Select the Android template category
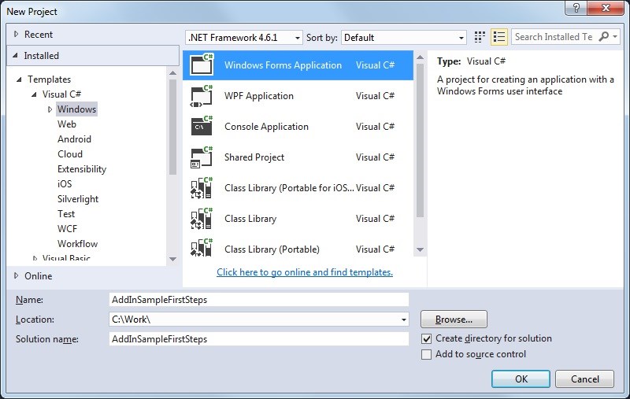The image size is (630, 399). coord(74,139)
